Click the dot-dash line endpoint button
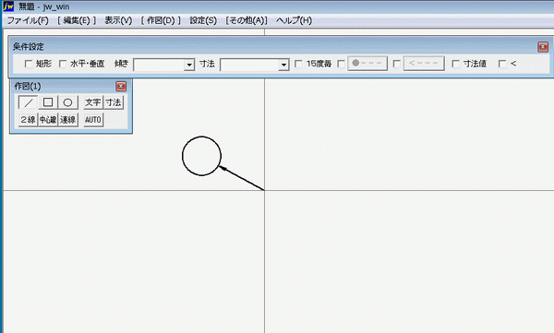 (x=367, y=64)
